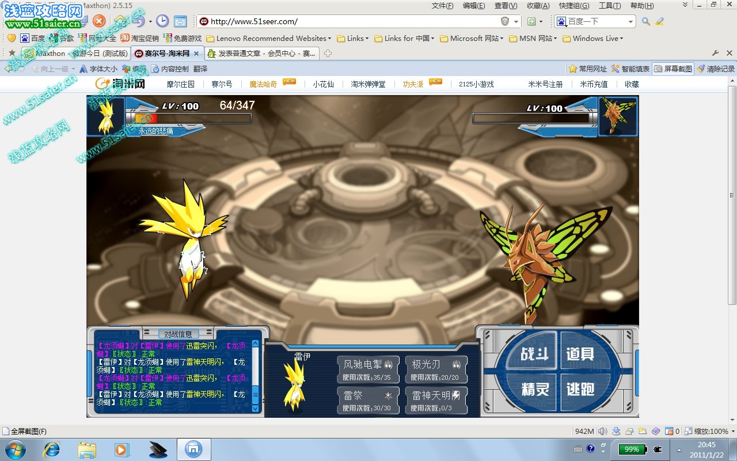The height and width of the screenshot is (461, 737).
Task: Expand the Links for 中国 folder
Action: pos(404,39)
